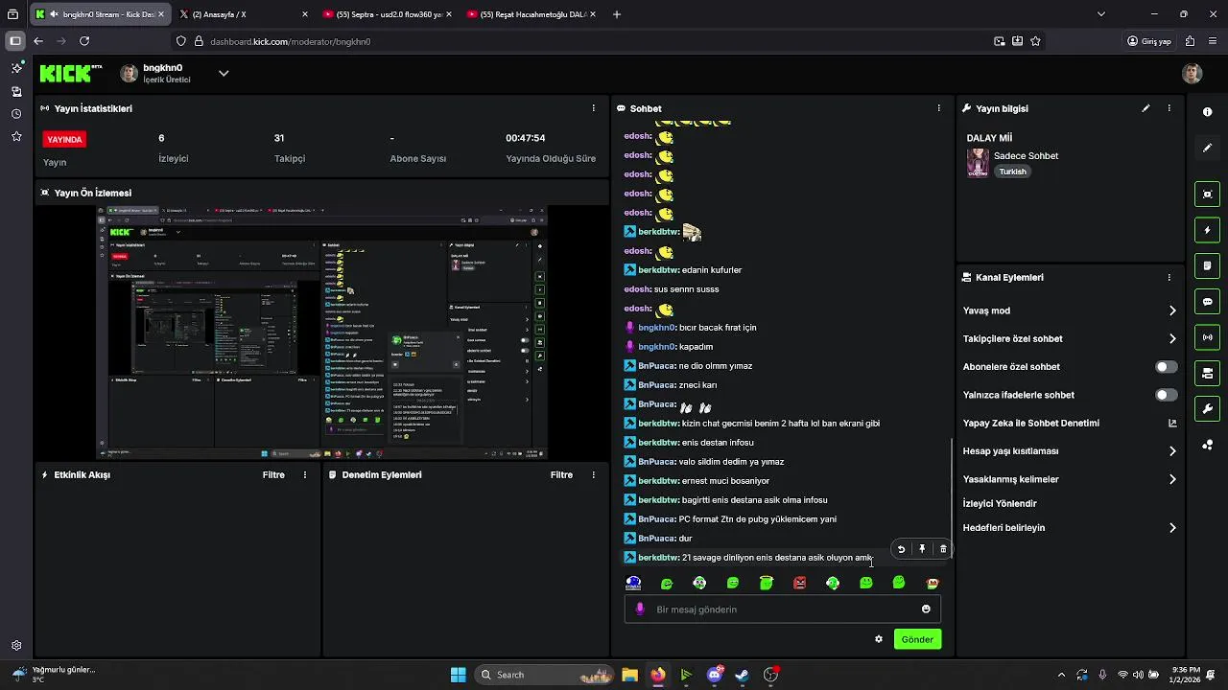Click the three-dots icon at the sidebar bottom

click(1207, 444)
